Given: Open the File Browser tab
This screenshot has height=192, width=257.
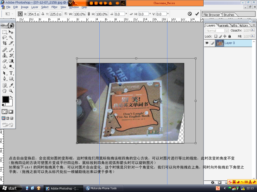Looking at the screenshot, I should tap(212, 15).
